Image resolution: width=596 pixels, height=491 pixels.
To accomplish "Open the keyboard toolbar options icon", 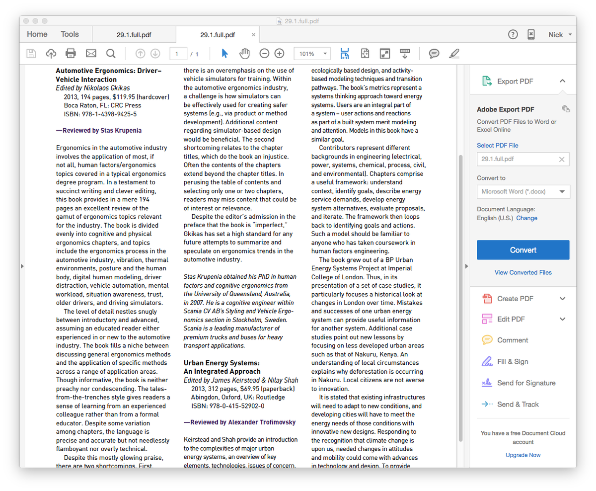I will click(x=405, y=53).
